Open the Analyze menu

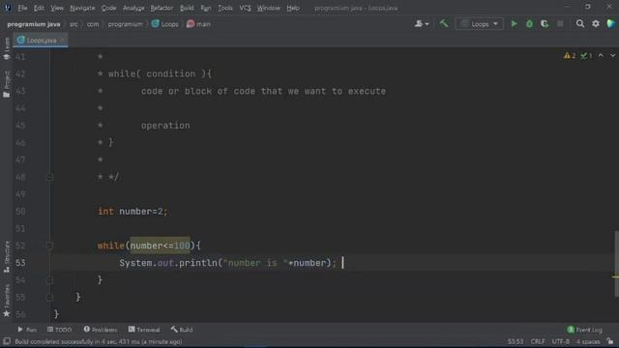coord(133,8)
